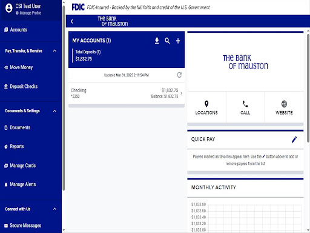Click the Reports pie chart icon
The image size is (310, 233).
point(6,147)
